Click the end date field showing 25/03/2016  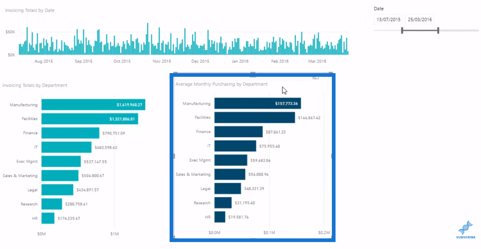point(420,19)
